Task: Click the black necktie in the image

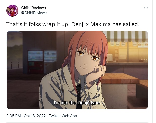Action: click(x=79, y=96)
